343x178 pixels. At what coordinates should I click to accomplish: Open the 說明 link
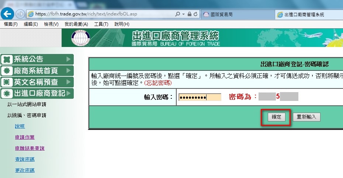coord(20,126)
